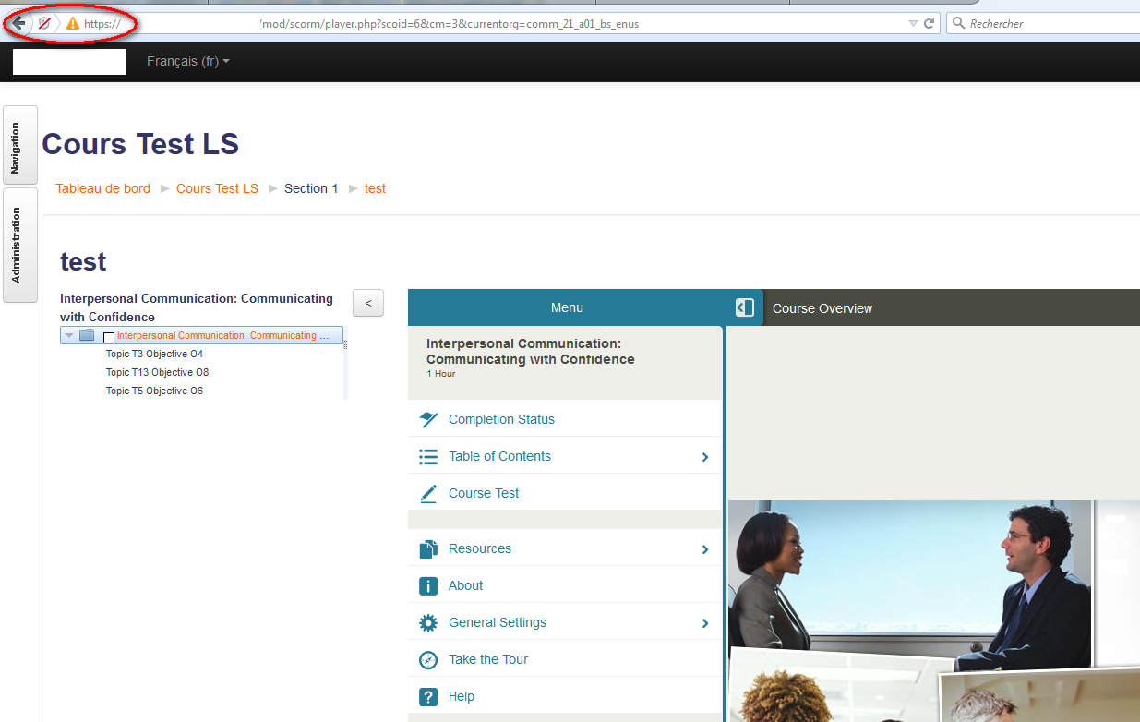Open the Français (fr) language dropdown
This screenshot has height=722, width=1140.
tap(188, 61)
